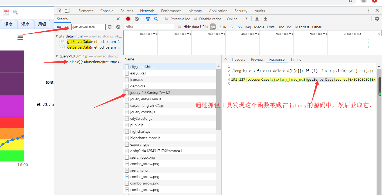Filter requests by Doc type
Viewport: 382px width, 195px height.
coord(281,27)
